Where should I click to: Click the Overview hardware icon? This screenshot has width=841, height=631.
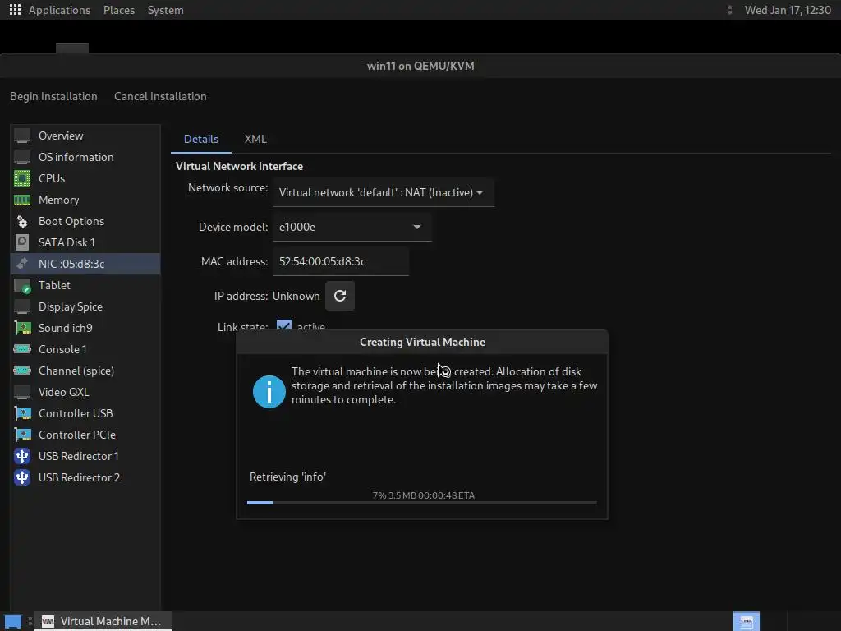point(22,136)
